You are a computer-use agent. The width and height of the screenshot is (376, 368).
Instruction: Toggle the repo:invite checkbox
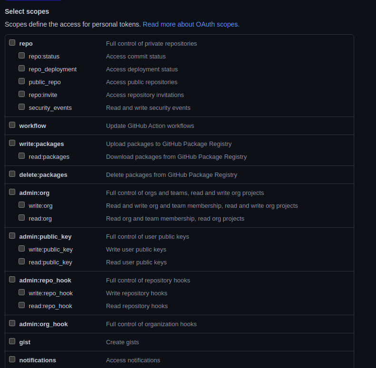click(22, 94)
